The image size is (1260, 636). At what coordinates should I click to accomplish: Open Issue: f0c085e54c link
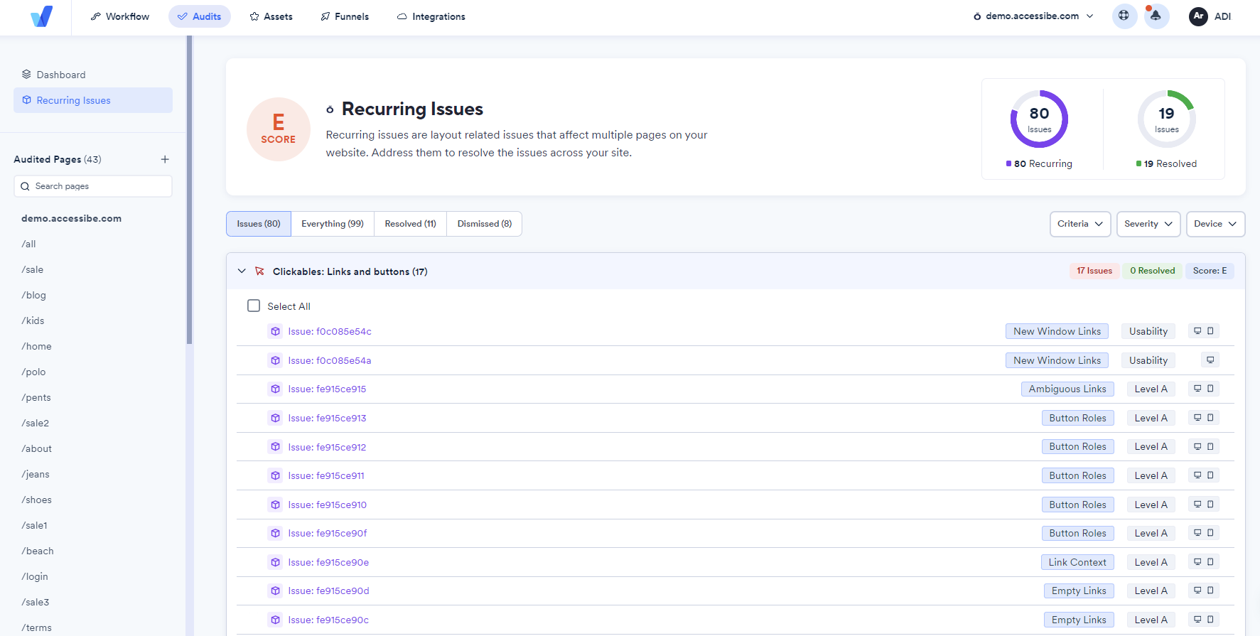330,331
